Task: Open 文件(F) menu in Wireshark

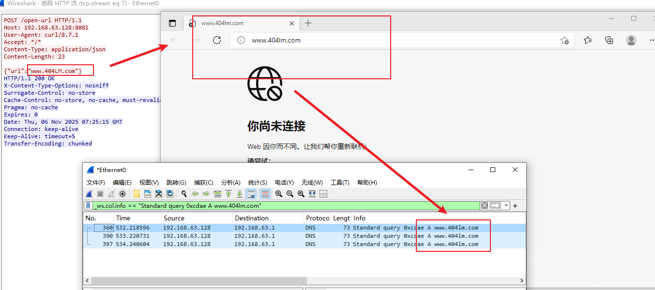Action: coord(96,182)
